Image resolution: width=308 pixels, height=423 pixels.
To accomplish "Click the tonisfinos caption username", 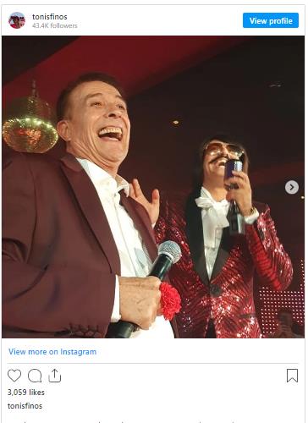I will 25,406.
